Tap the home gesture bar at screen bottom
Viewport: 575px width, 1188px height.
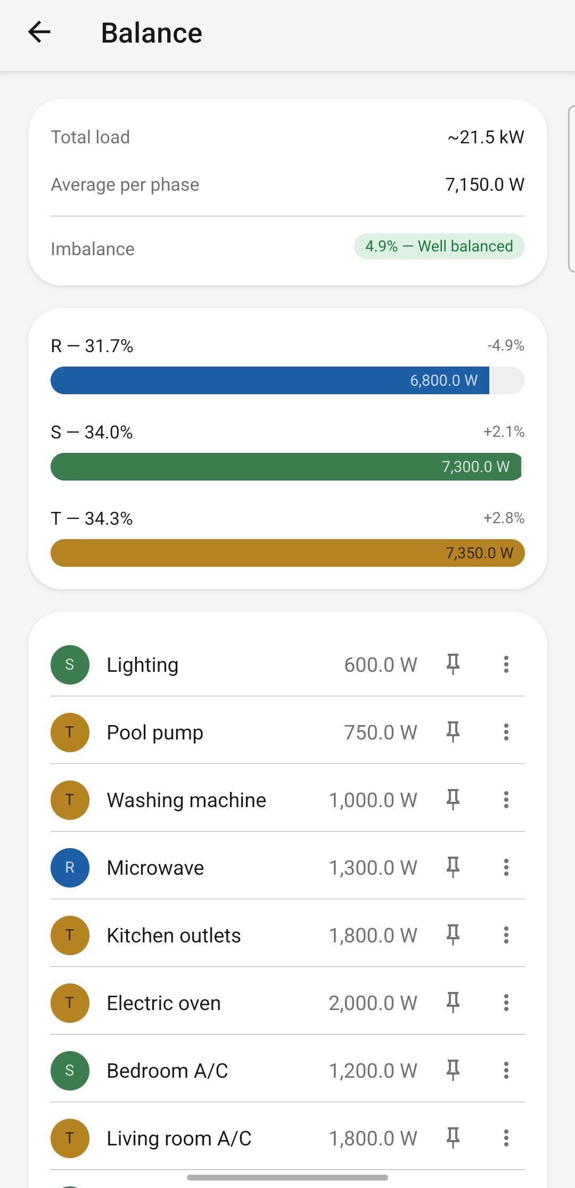click(287, 1177)
